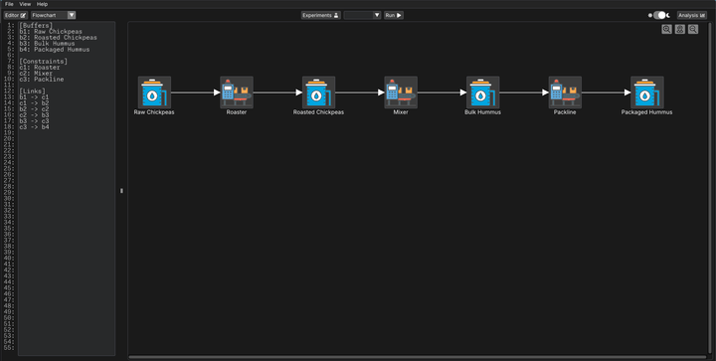Toggle the light/dark theme switch
The image size is (716, 361).
tap(660, 15)
